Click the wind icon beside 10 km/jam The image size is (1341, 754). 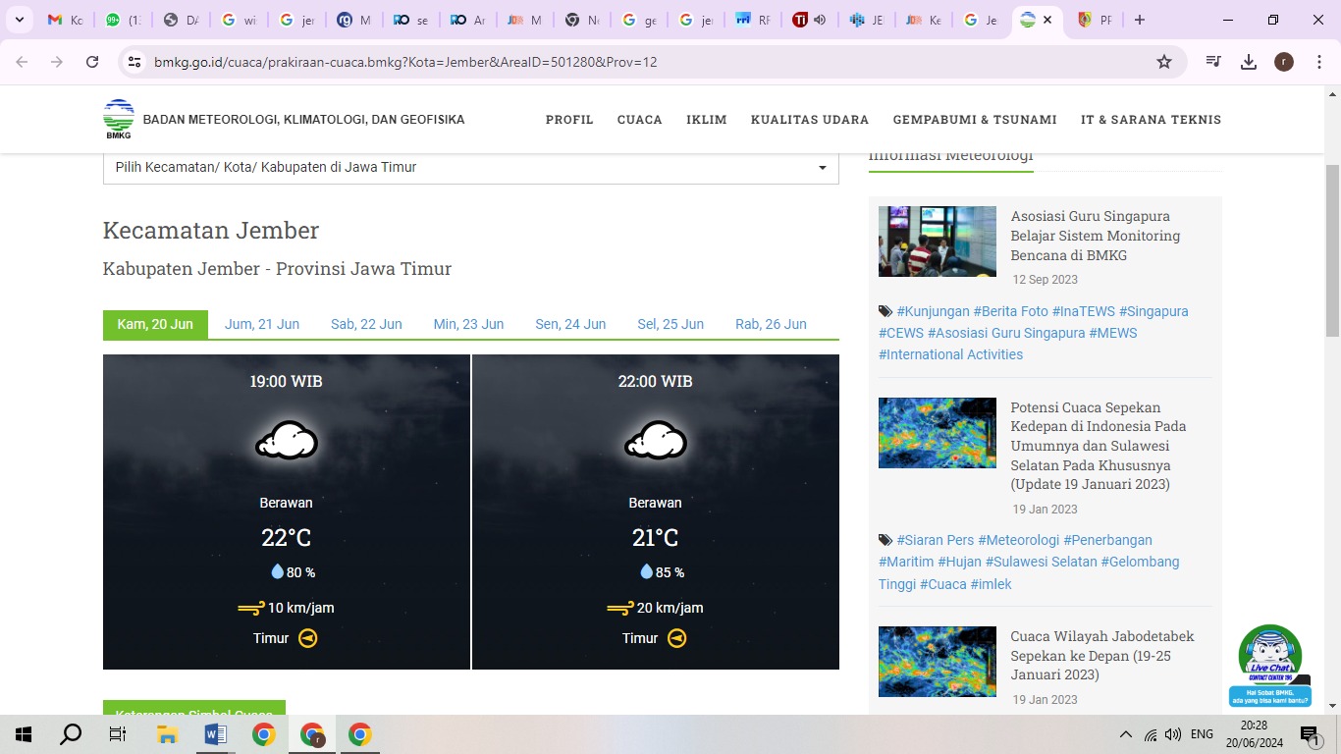coord(251,609)
